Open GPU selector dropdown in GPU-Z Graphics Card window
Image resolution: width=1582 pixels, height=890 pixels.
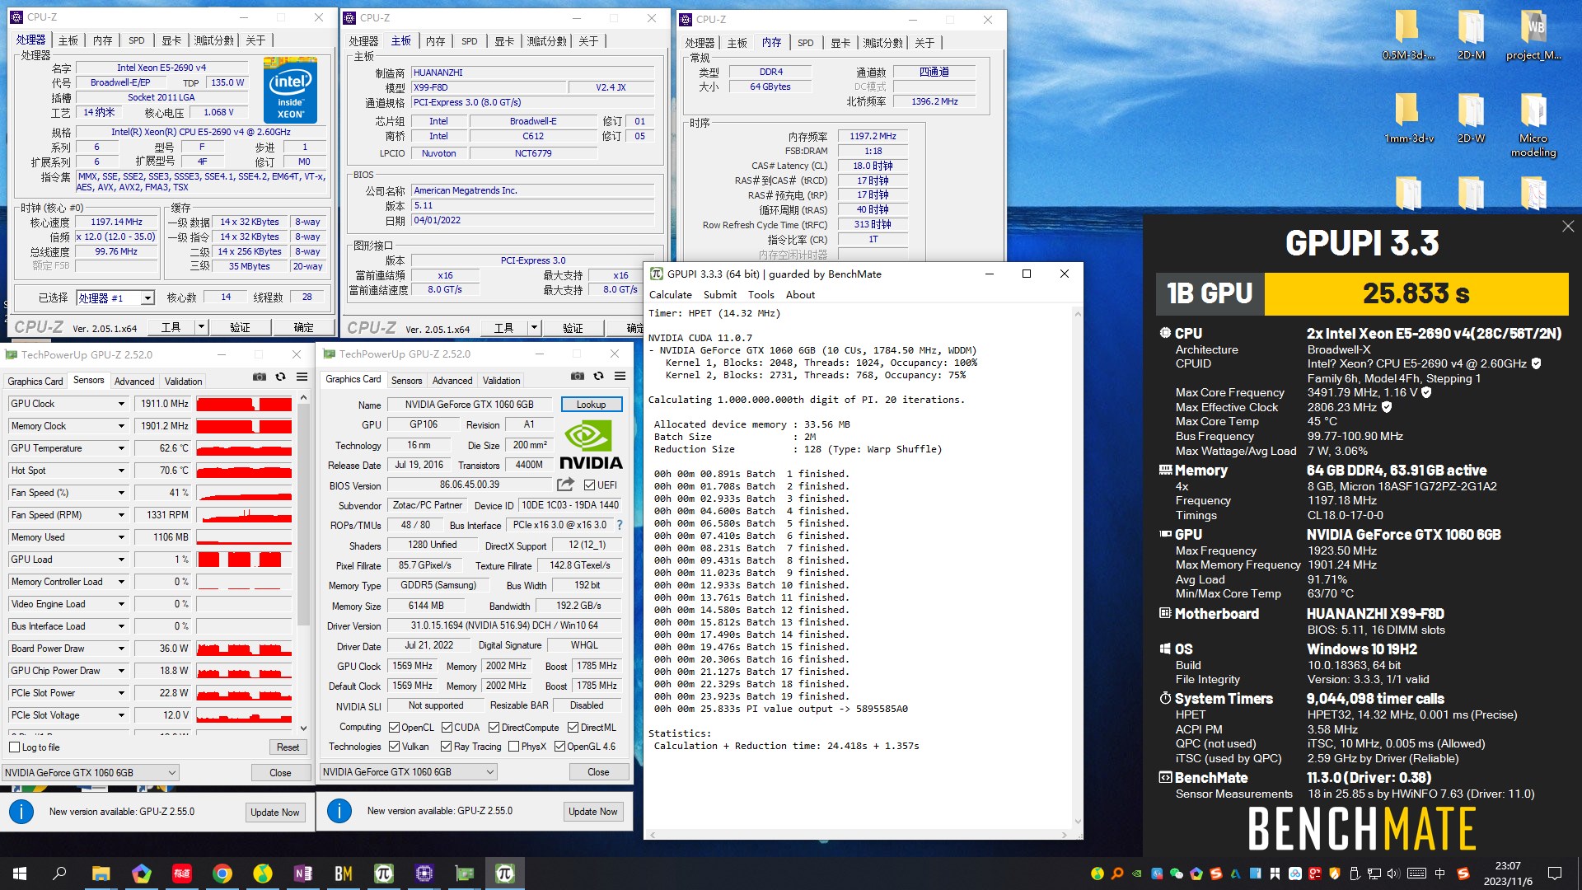408,772
